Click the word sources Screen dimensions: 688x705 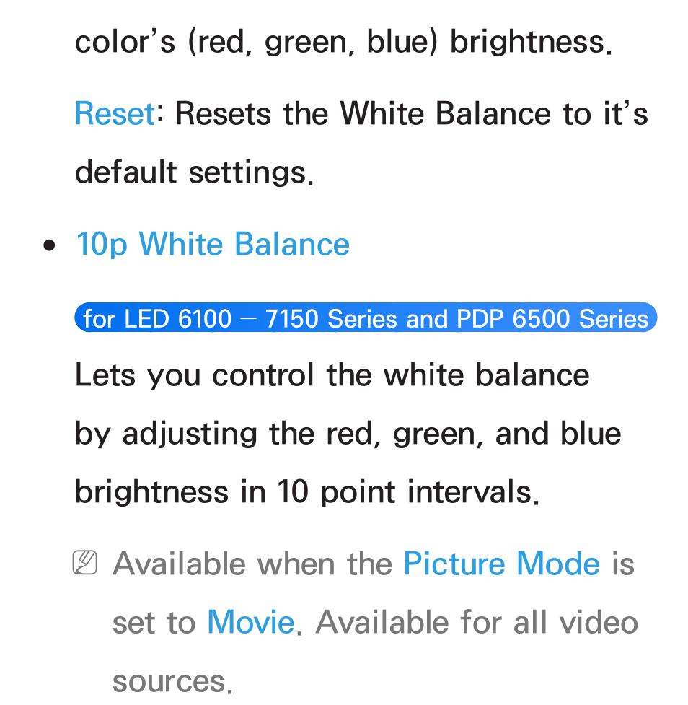coord(172,682)
